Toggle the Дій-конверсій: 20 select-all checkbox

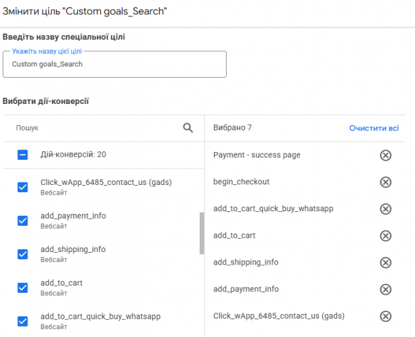point(23,155)
